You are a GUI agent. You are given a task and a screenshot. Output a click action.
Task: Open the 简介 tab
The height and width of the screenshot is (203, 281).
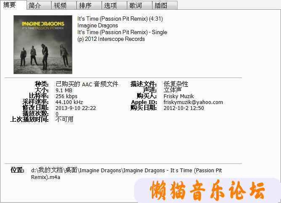(x=39, y=5)
